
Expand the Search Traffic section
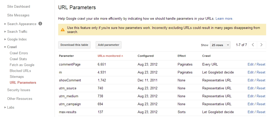(x=5, y=32)
